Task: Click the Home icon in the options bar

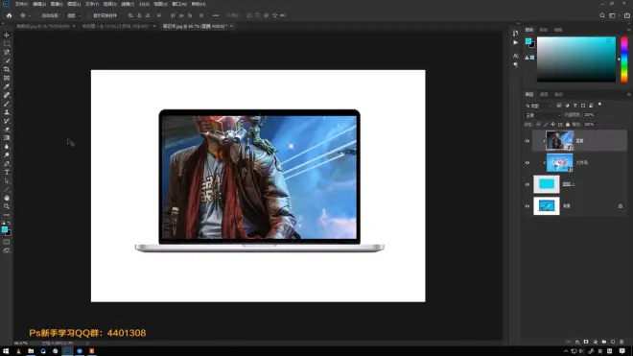Action: (x=9, y=15)
